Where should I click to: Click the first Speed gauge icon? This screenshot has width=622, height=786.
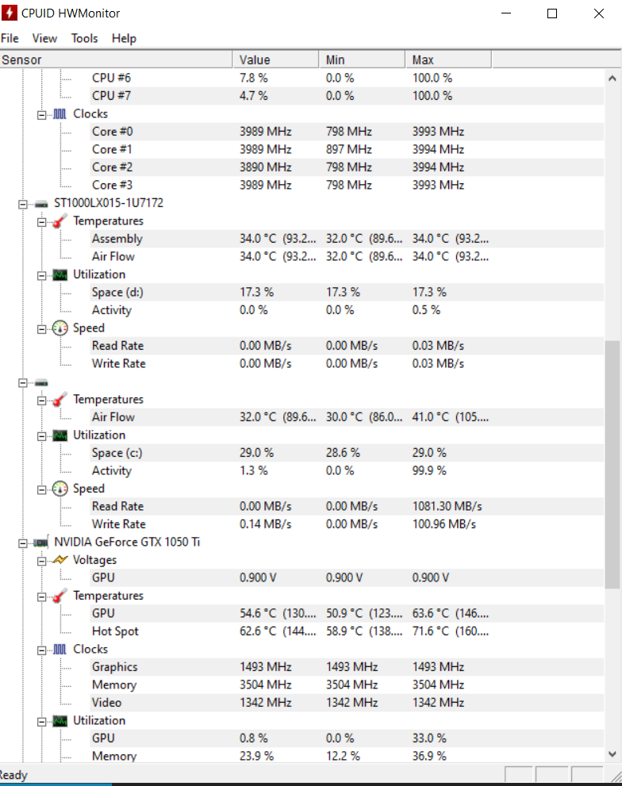[x=60, y=328]
